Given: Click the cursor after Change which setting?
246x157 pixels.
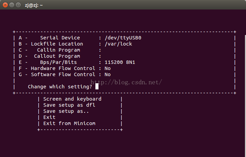Looking at the screenshot, I should tap(97, 86).
